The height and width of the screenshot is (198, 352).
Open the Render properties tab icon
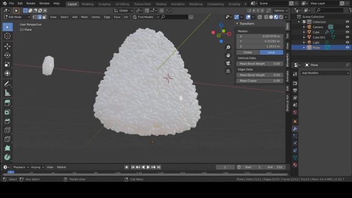(295, 83)
